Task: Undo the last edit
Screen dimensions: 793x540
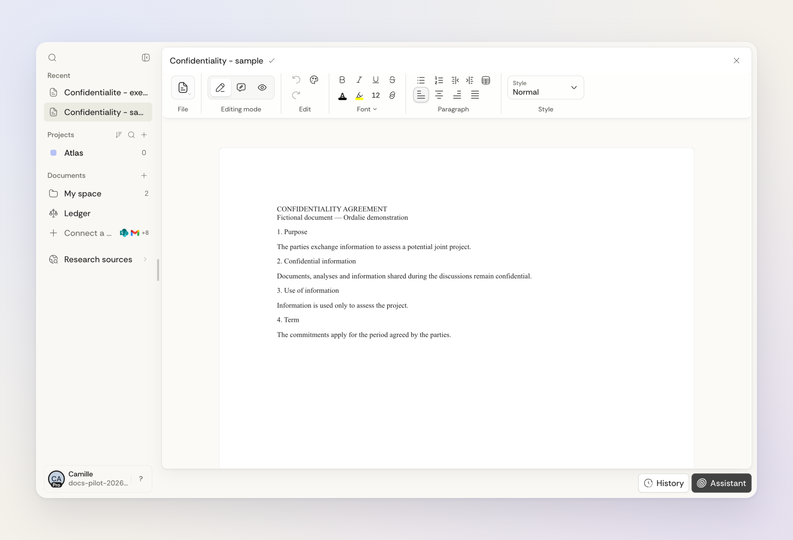Action: pyautogui.click(x=296, y=80)
